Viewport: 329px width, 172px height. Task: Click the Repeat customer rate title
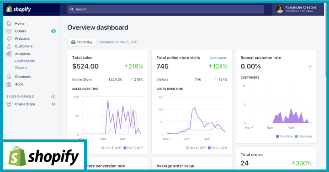point(260,58)
